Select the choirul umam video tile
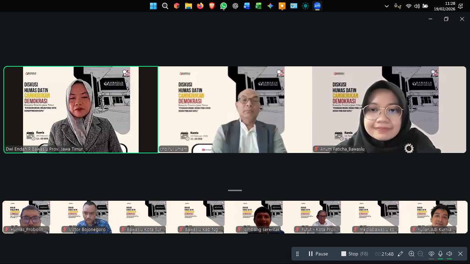The width and height of the screenshot is (470, 264). coord(235,109)
